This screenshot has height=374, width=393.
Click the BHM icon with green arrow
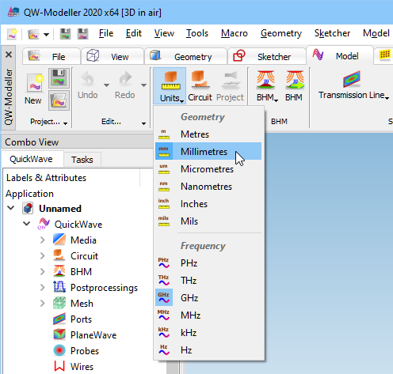click(x=295, y=81)
